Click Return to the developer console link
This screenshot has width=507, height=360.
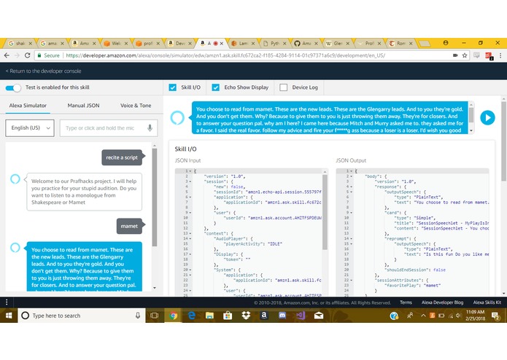pyautogui.click(x=43, y=71)
